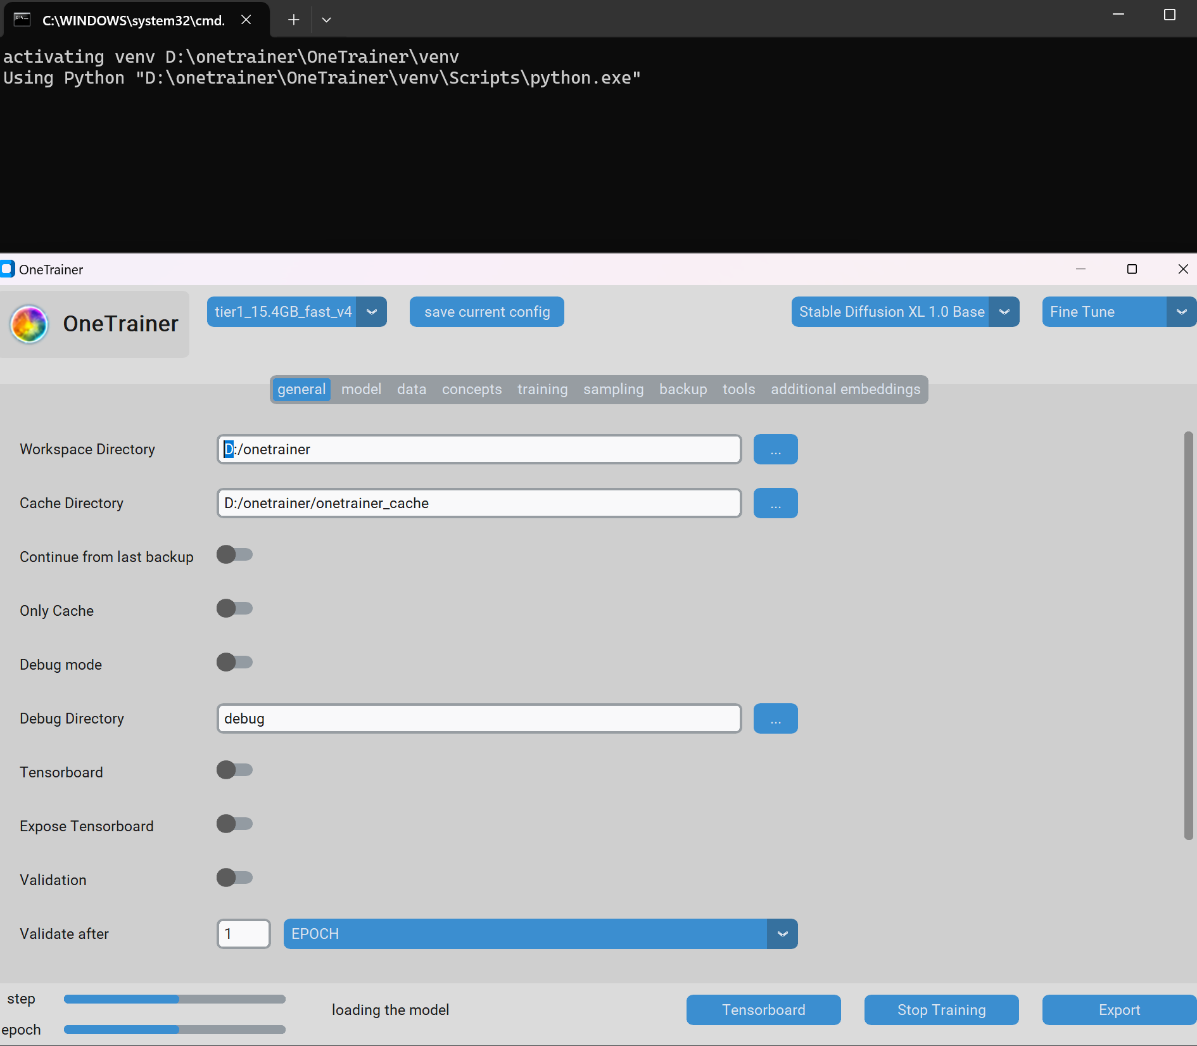Click the OneTrainer colorful logo icon

point(29,324)
